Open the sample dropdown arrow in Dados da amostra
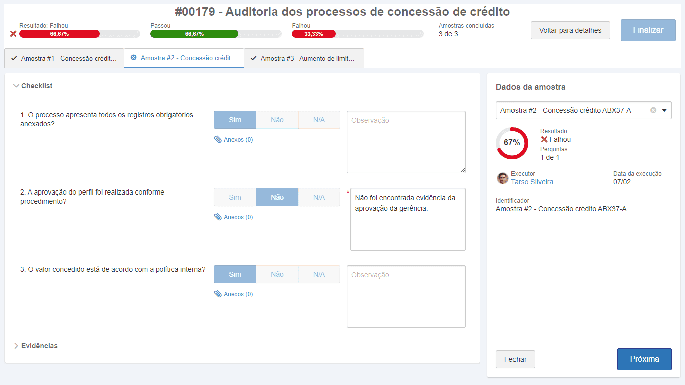 point(664,110)
